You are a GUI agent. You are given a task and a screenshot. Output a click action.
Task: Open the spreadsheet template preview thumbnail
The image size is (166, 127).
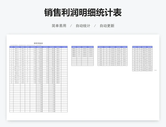[83, 78]
